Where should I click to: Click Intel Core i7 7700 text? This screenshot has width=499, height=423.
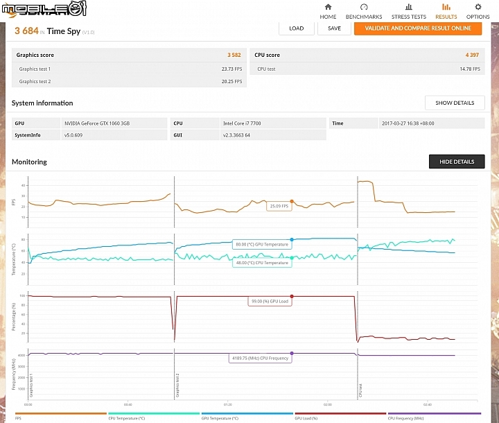tap(242, 123)
